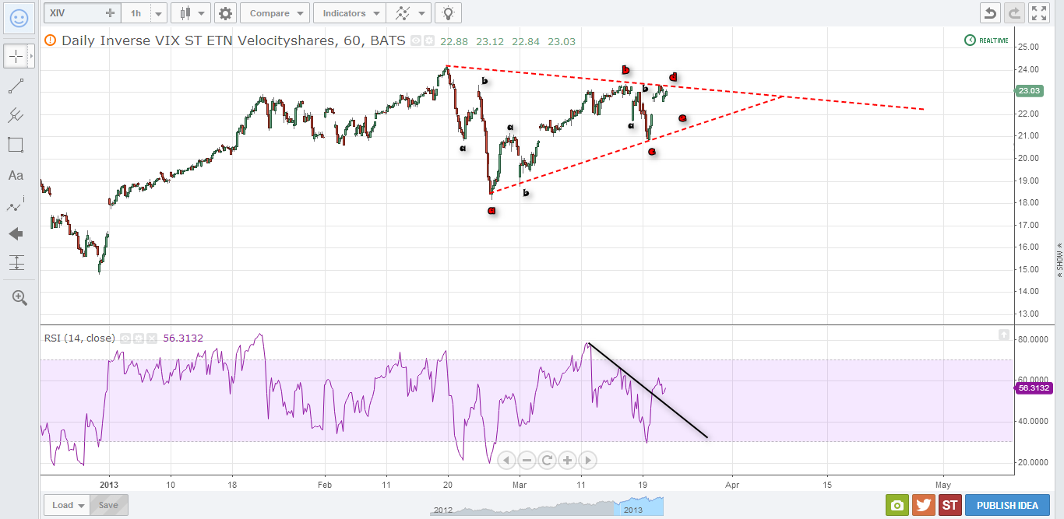Image resolution: width=1064 pixels, height=519 pixels.
Task: Click the 'May' date label on time axis
Action: pyautogui.click(x=942, y=484)
